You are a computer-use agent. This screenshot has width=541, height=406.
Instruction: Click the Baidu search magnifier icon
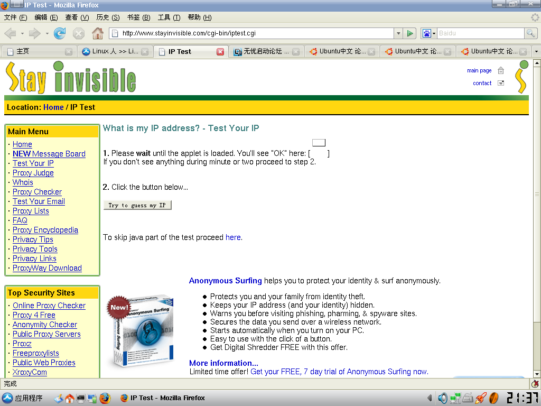tap(530, 33)
